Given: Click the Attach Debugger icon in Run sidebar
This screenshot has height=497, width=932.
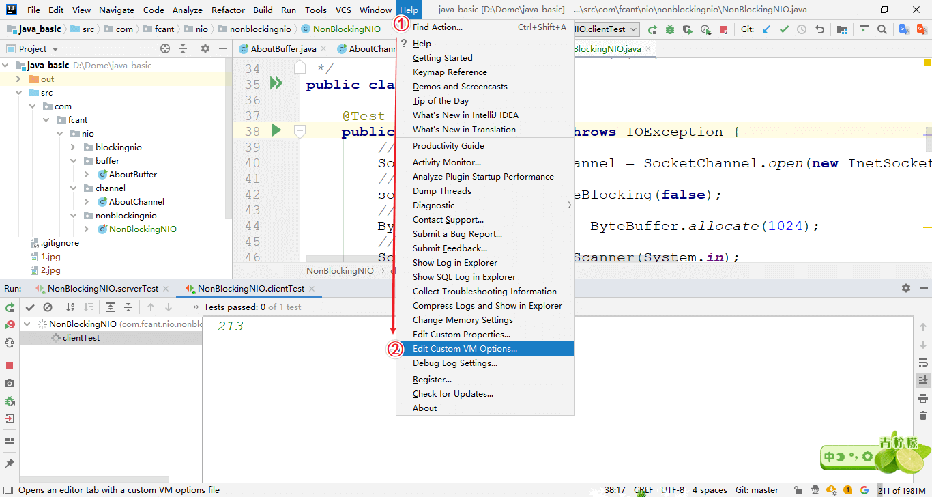Looking at the screenshot, I should click(x=10, y=401).
